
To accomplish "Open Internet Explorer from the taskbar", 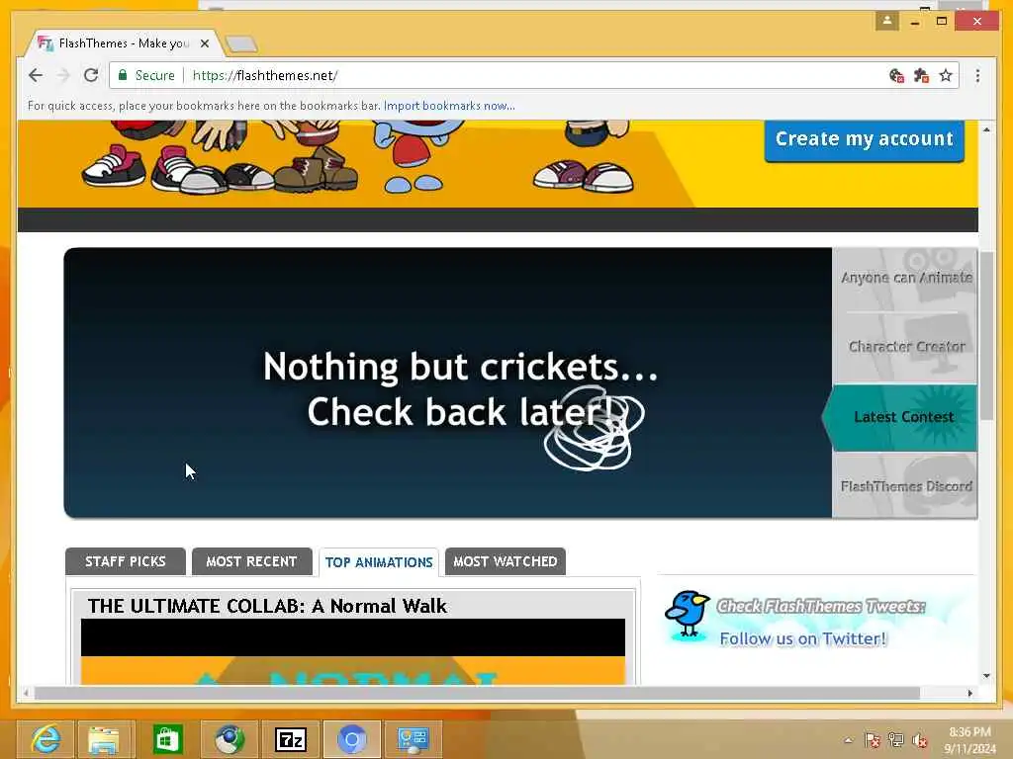I will point(45,739).
